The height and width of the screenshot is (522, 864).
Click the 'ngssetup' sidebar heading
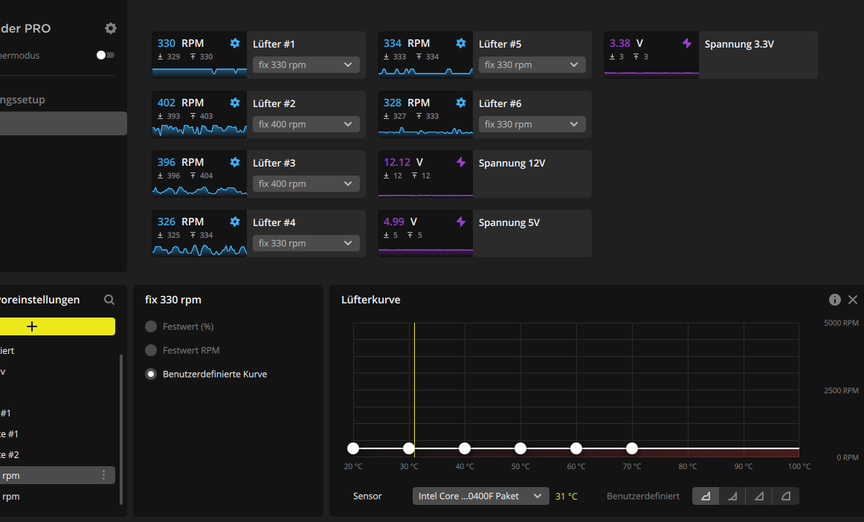[x=22, y=100]
